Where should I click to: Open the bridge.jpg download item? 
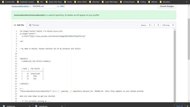point(11,106)
